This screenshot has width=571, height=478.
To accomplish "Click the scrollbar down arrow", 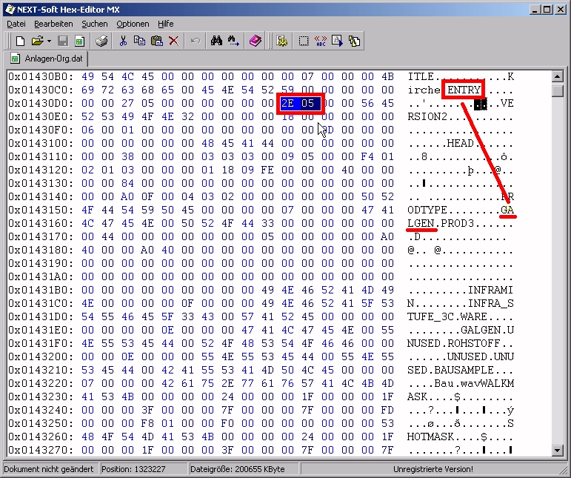I will coord(558,450).
